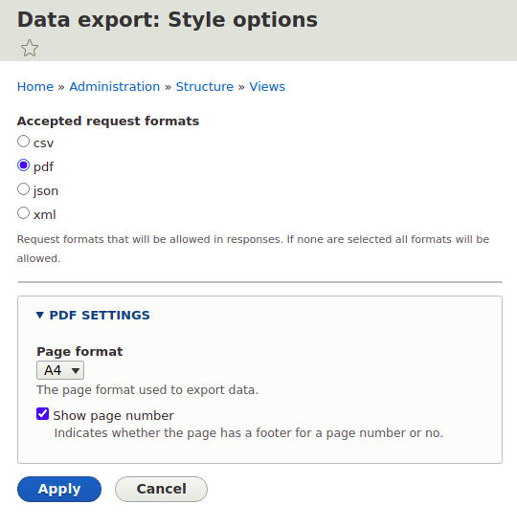Click the json format label
The image size is (517, 527).
pos(46,191)
